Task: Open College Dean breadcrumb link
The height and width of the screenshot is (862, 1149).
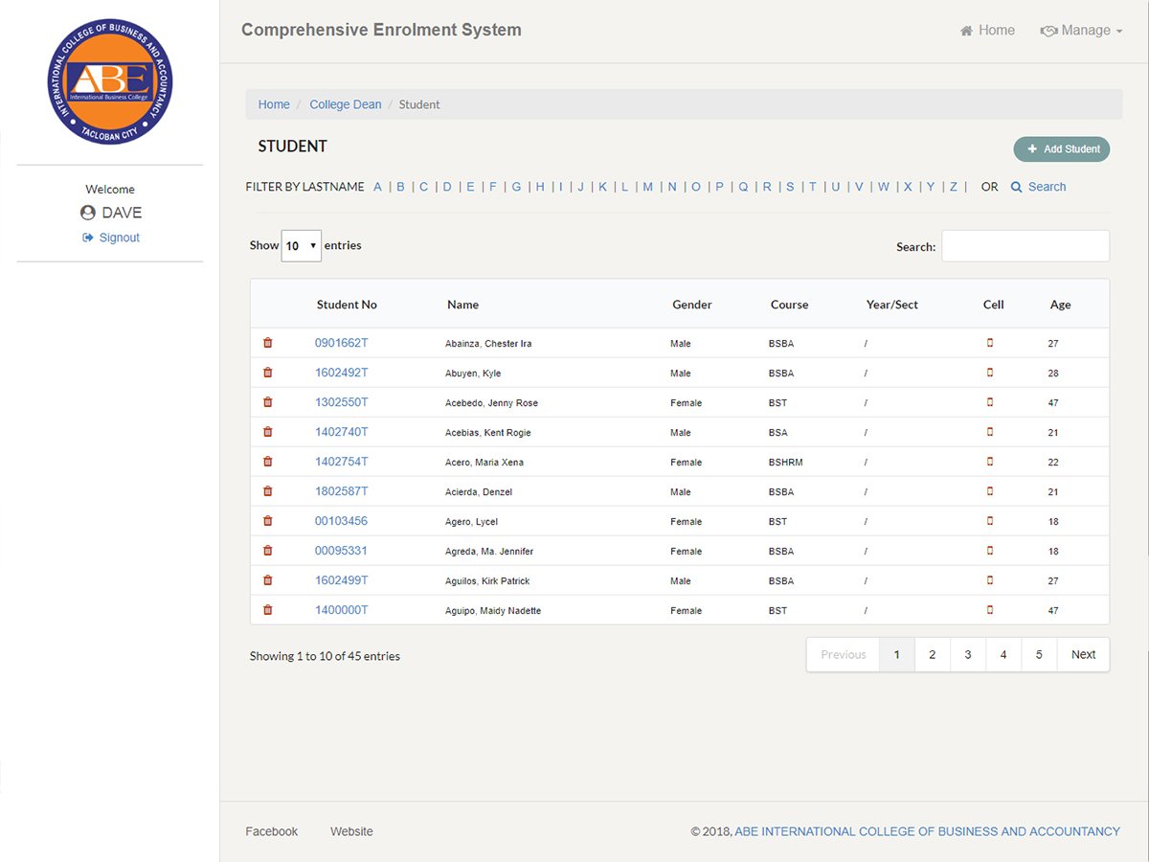Action: 345,104
